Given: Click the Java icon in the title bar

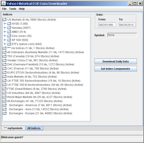Looking at the screenshot, I should (3, 3).
